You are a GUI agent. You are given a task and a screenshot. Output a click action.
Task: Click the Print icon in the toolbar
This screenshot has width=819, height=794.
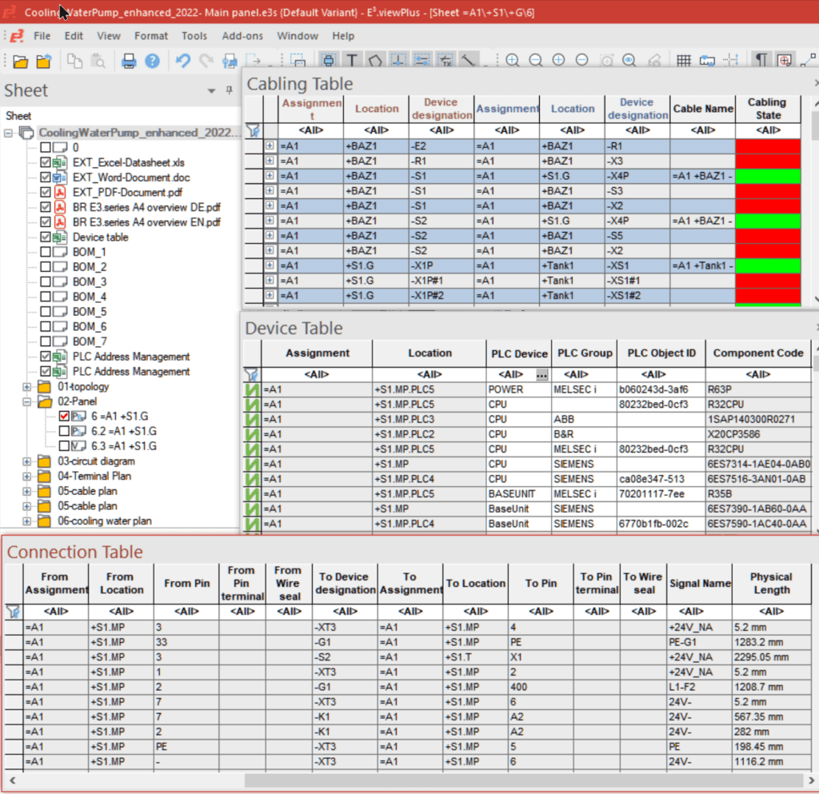128,60
